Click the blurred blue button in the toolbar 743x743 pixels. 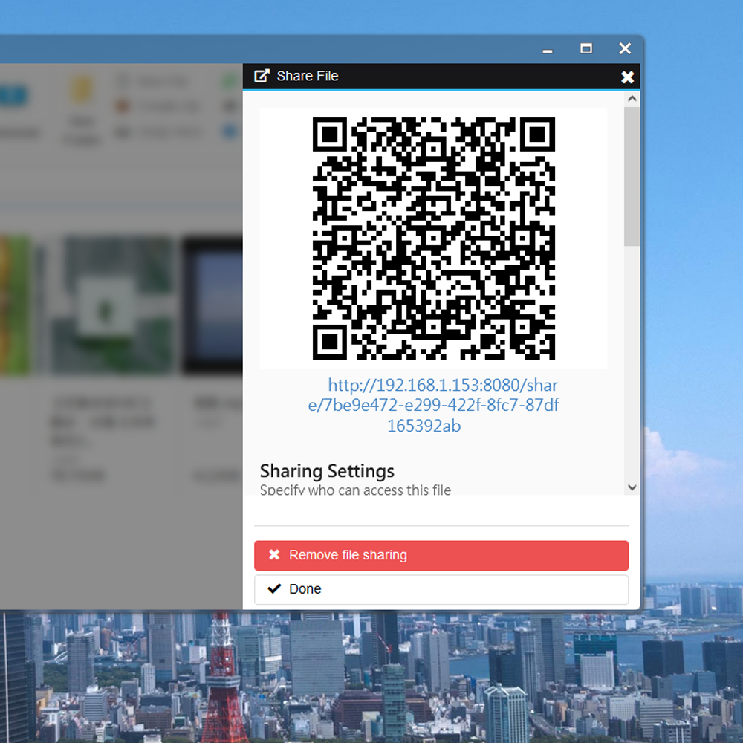13,95
